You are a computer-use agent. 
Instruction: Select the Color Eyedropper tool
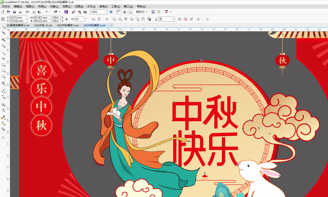pos(3,117)
